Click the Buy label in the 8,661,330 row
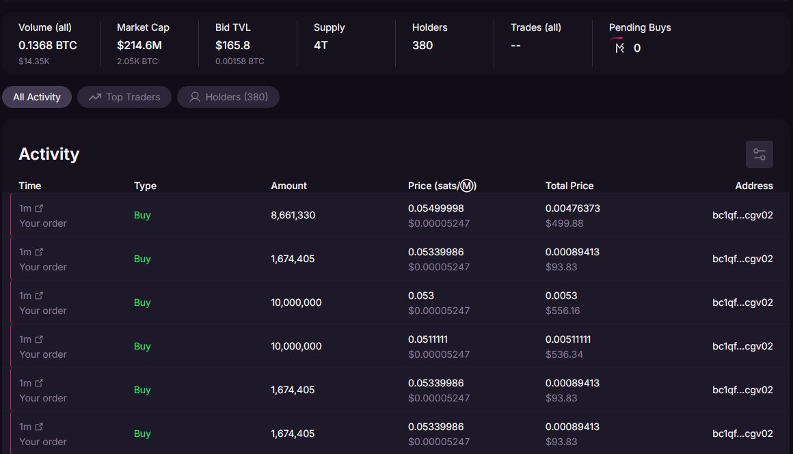This screenshot has height=454, width=793. point(142,215)
